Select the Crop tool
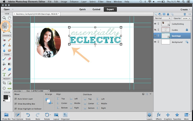 coord(4,83)
